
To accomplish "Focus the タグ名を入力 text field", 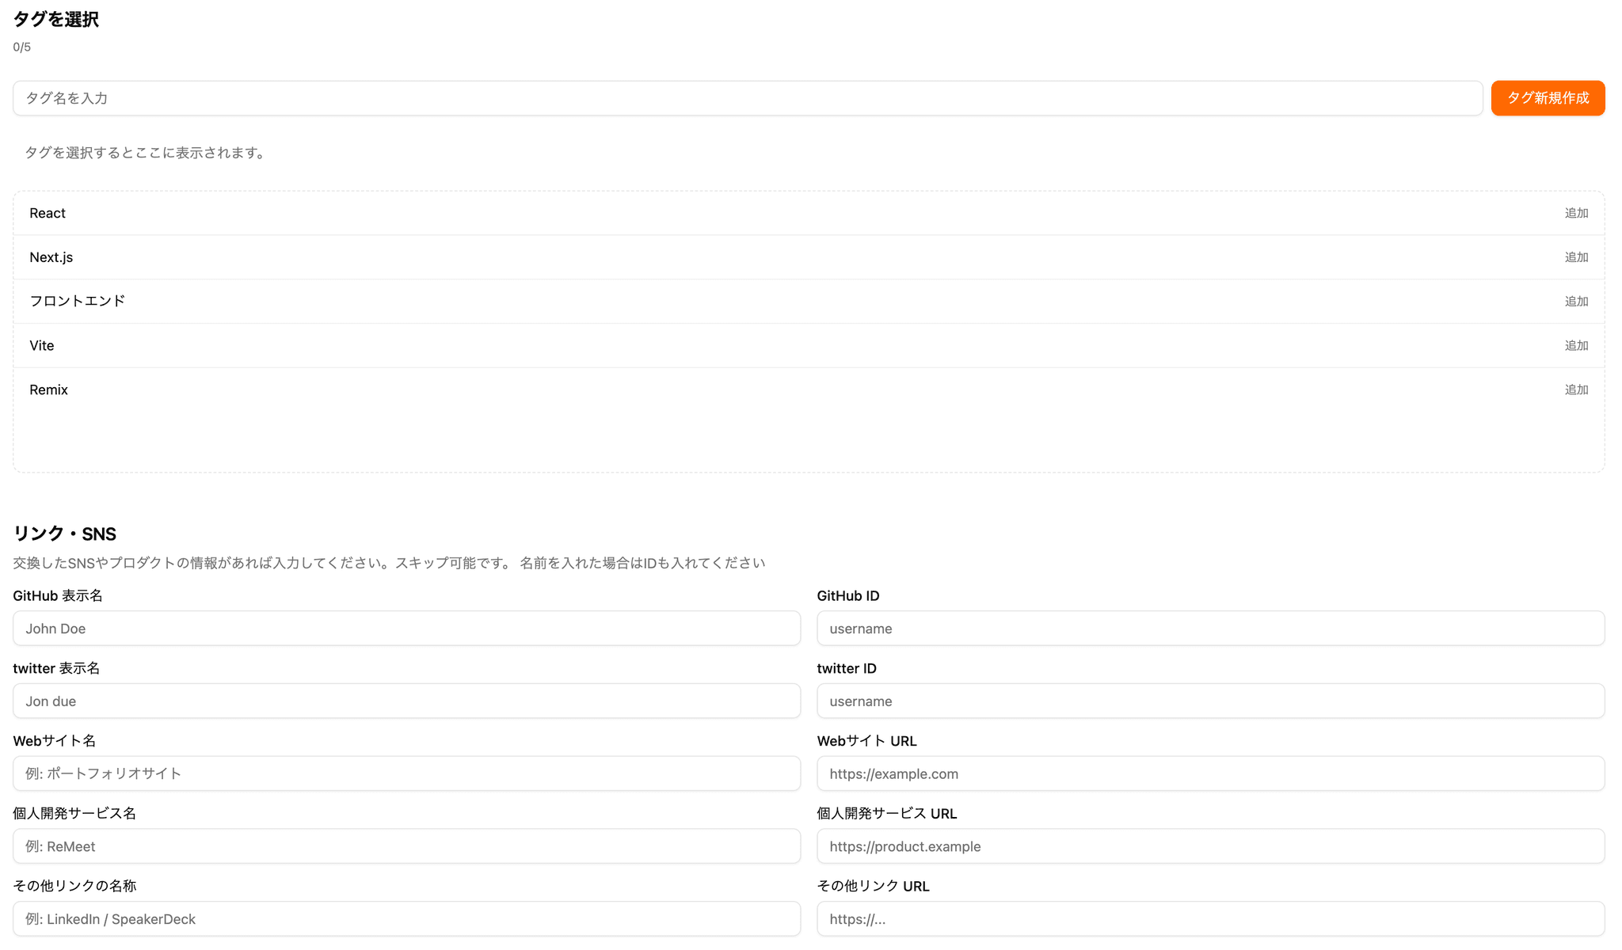I will [x=747, y=98].
